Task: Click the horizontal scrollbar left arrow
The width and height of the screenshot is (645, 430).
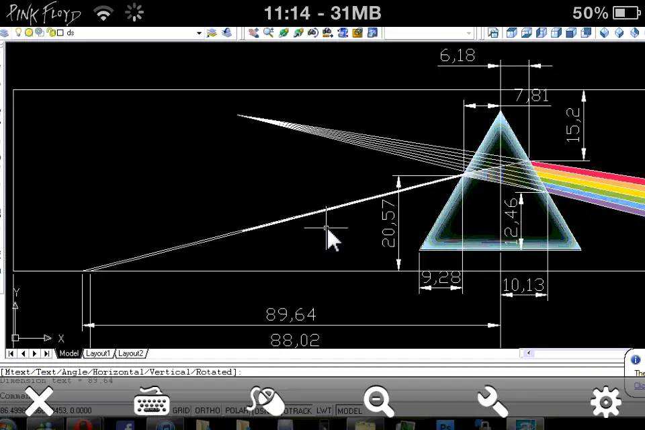Action: click(529, 353)
